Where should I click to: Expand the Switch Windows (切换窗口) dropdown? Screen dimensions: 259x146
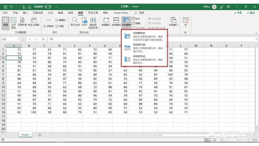174,27
